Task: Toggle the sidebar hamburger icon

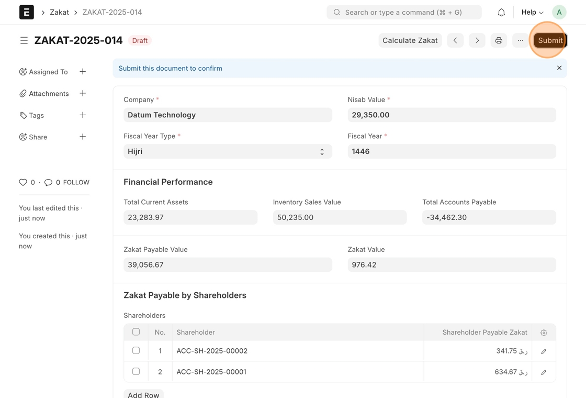Action: [24, 40]
